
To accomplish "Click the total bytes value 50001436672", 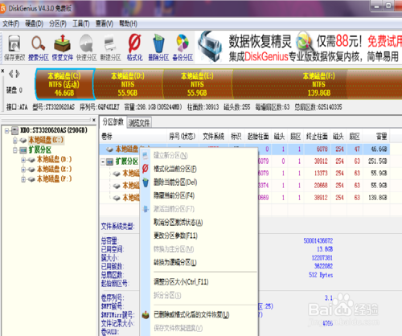I will (x=318, y=240).
